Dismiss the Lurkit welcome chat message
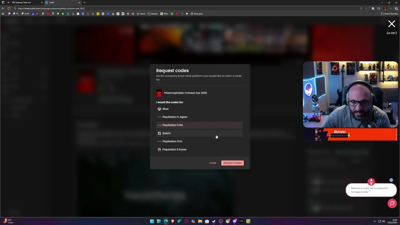 [x=391, y=180]
